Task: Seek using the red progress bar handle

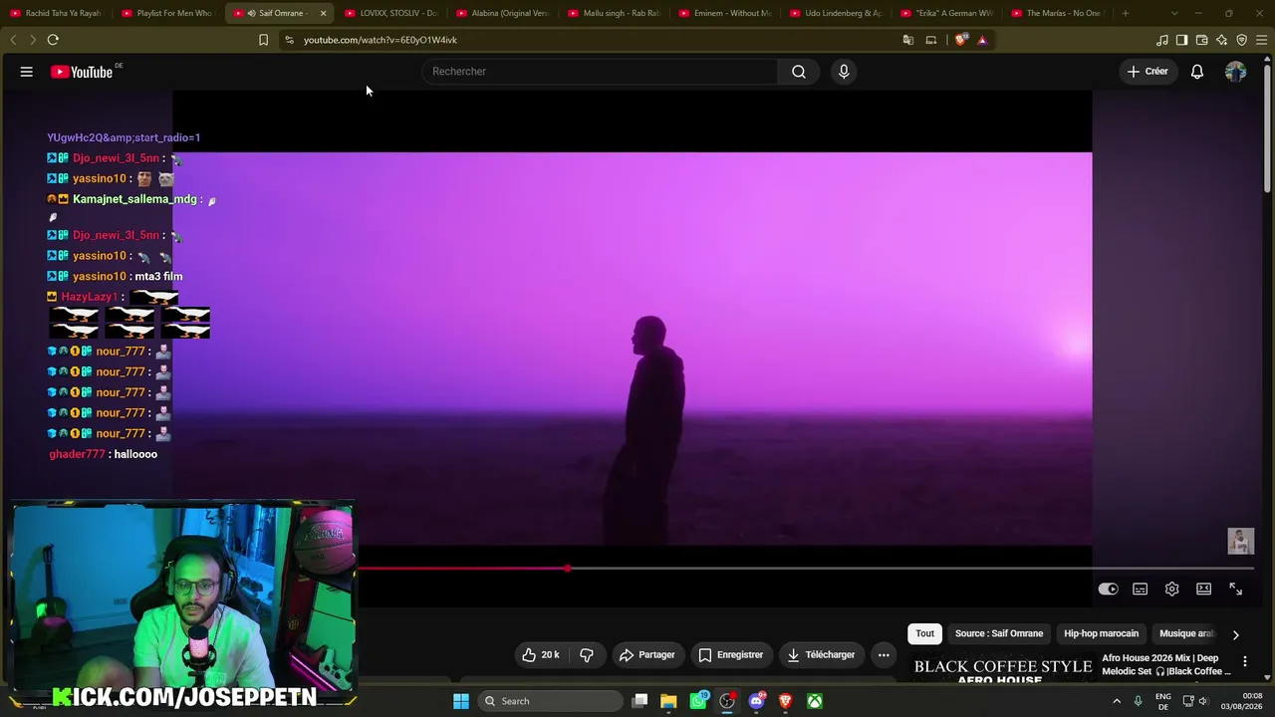Action: point(567,569)
